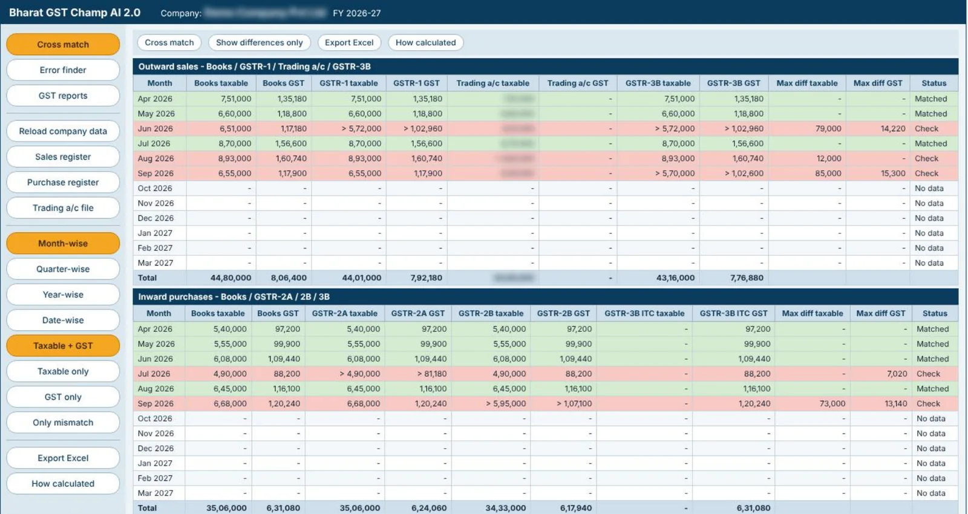The image size is (968, 514).
Task: Open How calculated in the top toolbar
Action: tap(426, 42)
